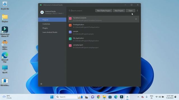
Task: Open Task View in taskbar
Action: point(87,97)
